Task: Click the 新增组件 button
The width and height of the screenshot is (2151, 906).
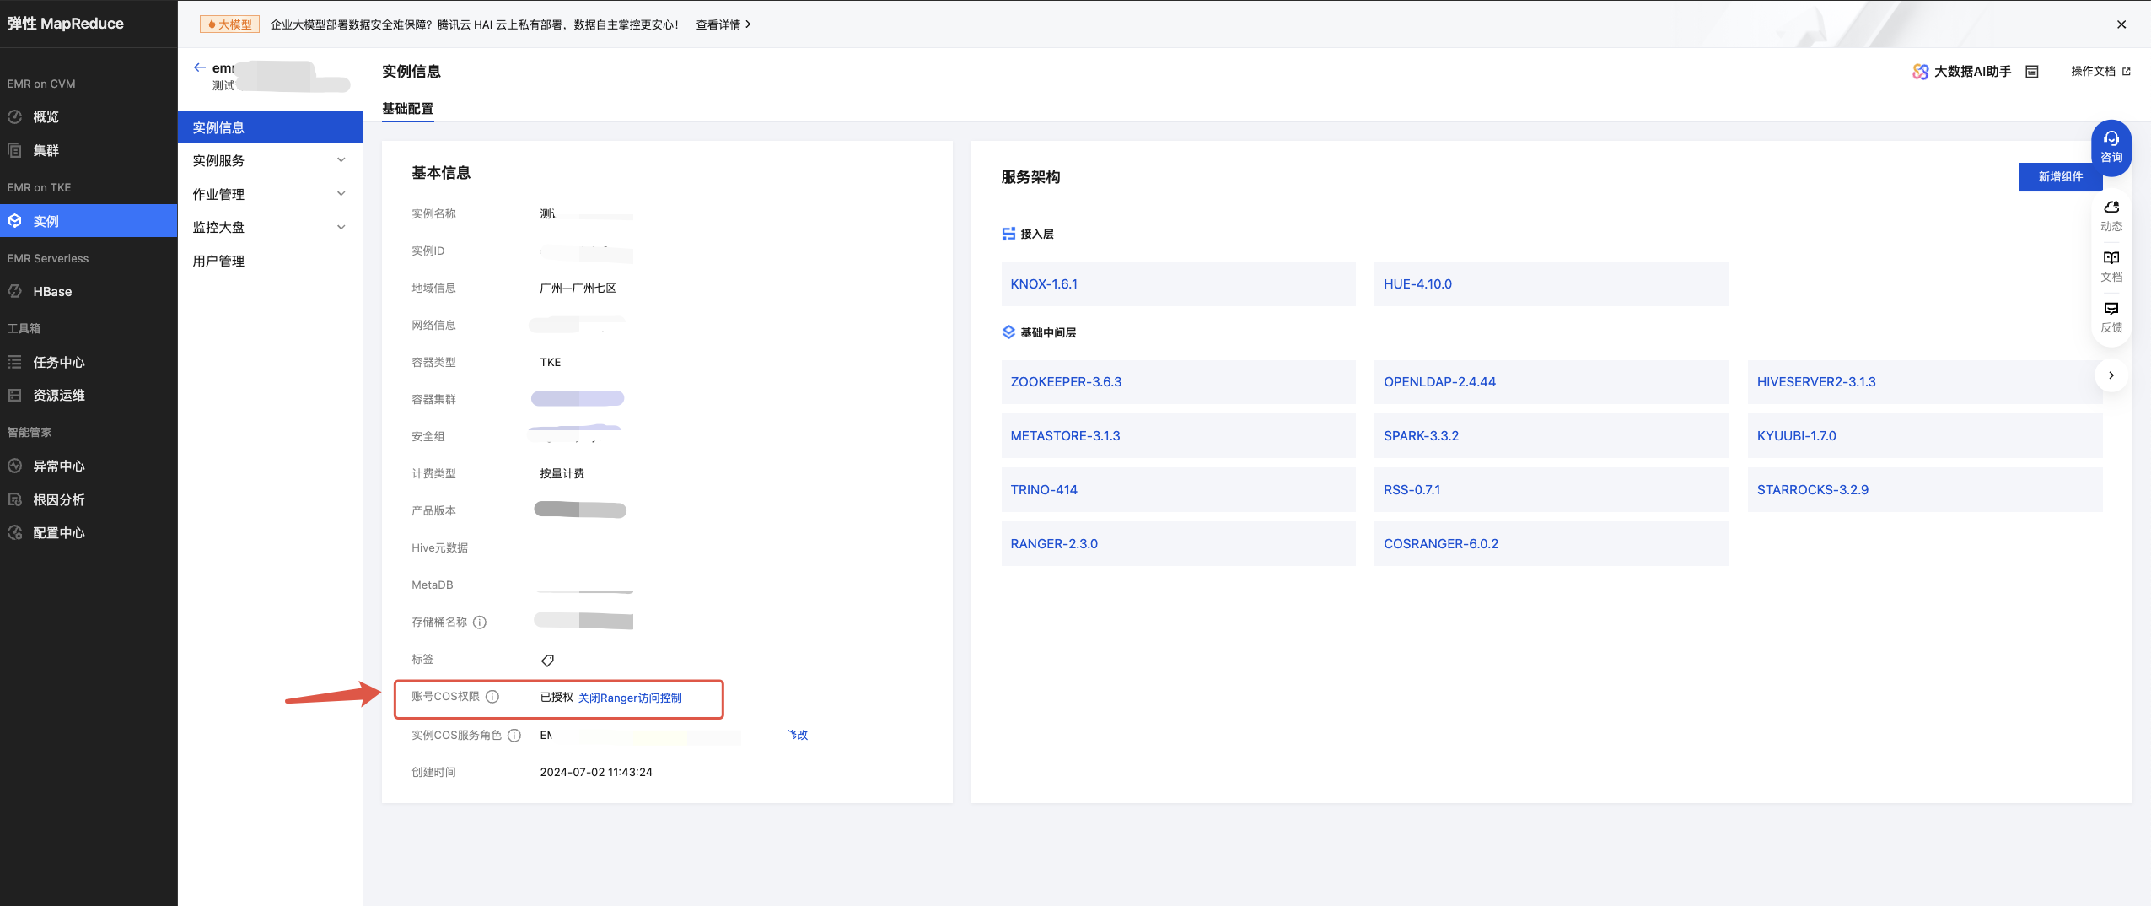Action: pyautogui.click(x=2060, y=177)
